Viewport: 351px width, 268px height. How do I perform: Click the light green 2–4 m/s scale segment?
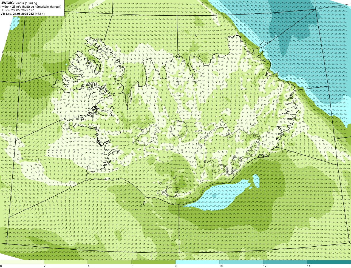click(66, 262)
